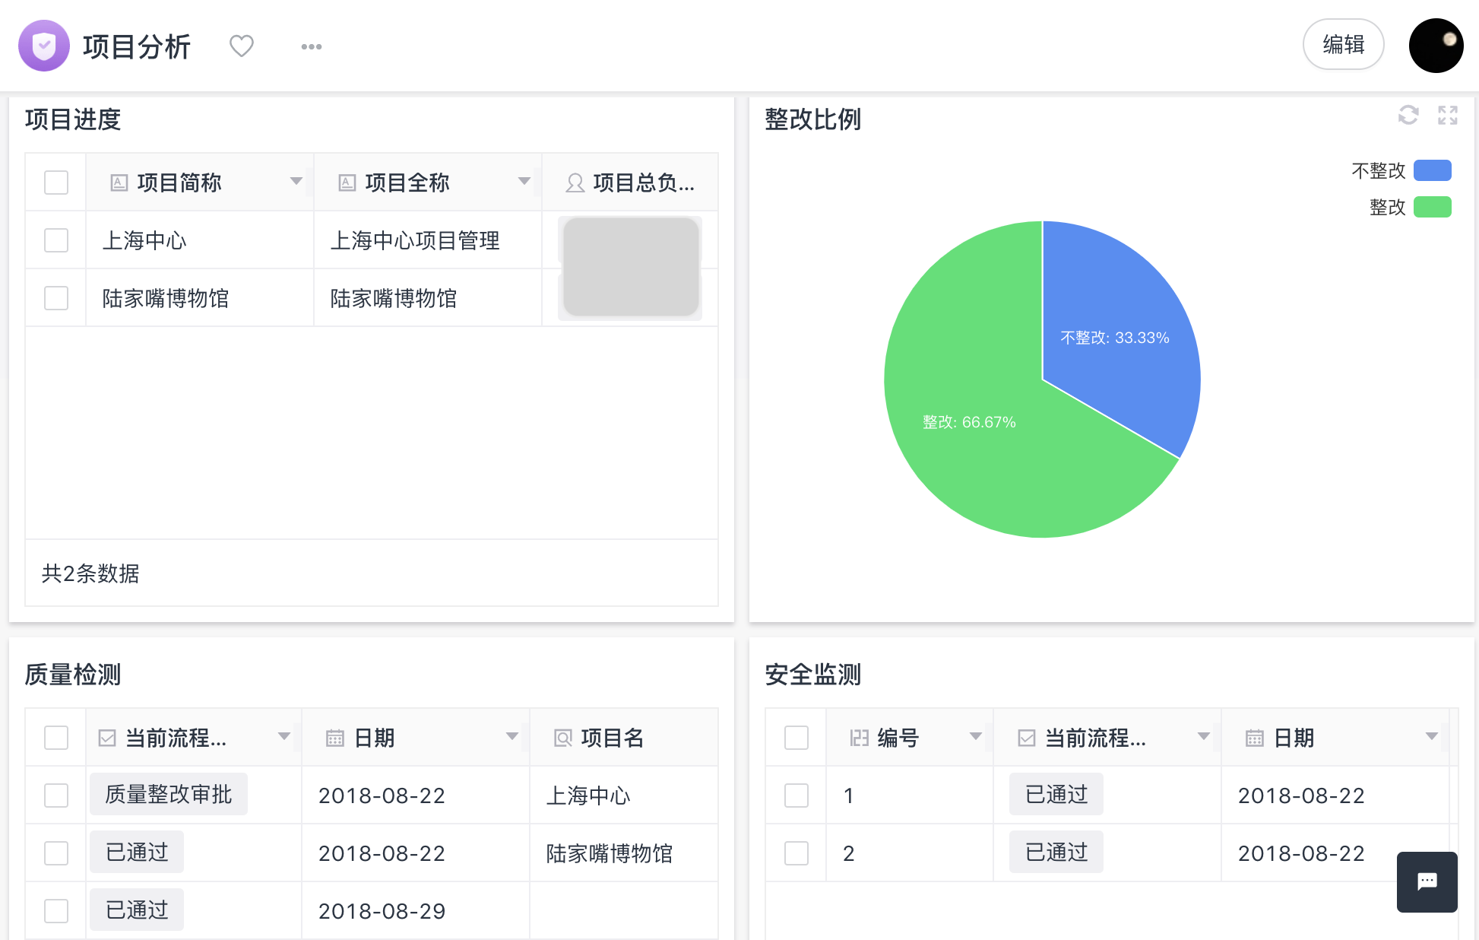This screenshot has height=940, width=1479.
Task: Open the 编号 column dropdown
Action: (976, 736)
